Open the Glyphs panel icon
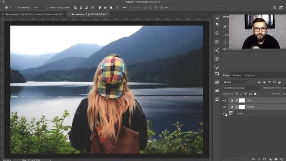The image size is (286, 161). tap(217, 33)
